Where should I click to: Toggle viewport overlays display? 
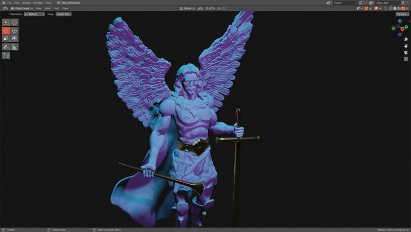pyautogui.click(x=376, y=8)
